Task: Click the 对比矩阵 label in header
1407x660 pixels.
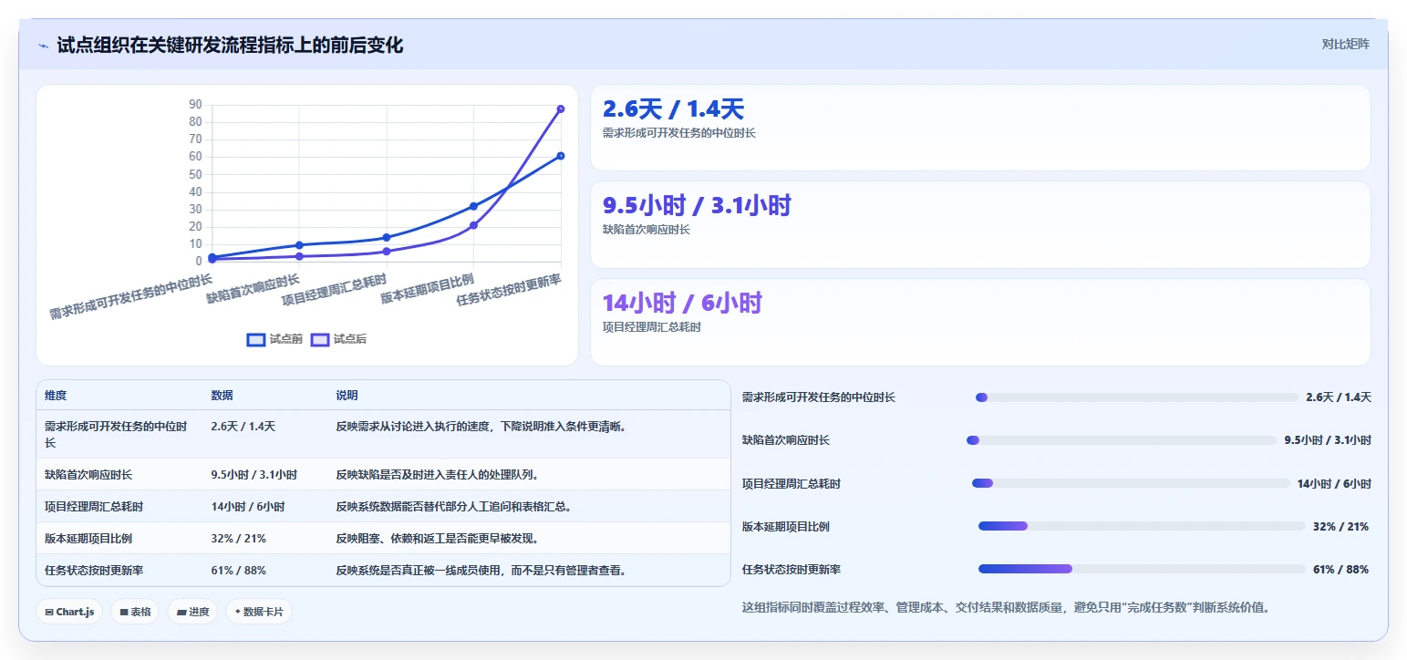Action: pyautogui.click(x=1346, y=44)
